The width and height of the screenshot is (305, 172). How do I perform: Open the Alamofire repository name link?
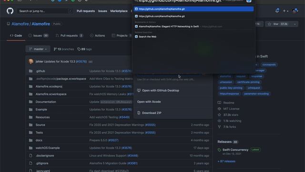(x=41, y=24)
